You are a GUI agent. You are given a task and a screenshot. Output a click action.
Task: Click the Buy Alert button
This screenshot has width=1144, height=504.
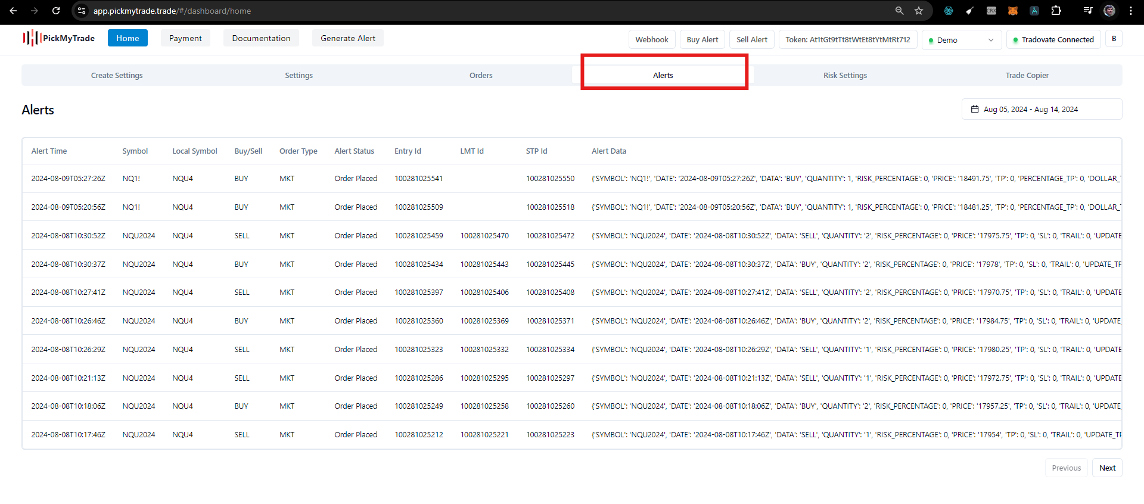coord(702,39)
